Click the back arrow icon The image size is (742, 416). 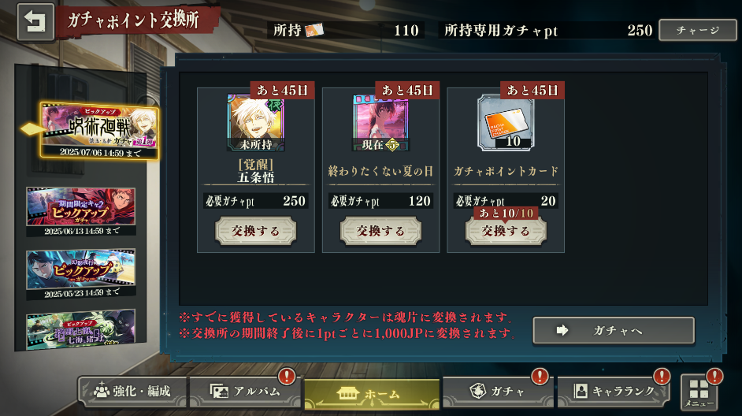tap(35, 22)
